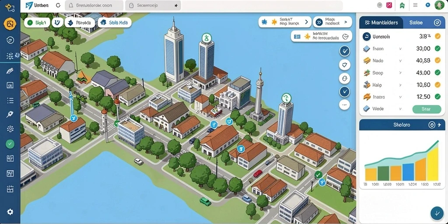Click the reload icon in browser bar
The image size is (448, 224).
pos(58,5)
